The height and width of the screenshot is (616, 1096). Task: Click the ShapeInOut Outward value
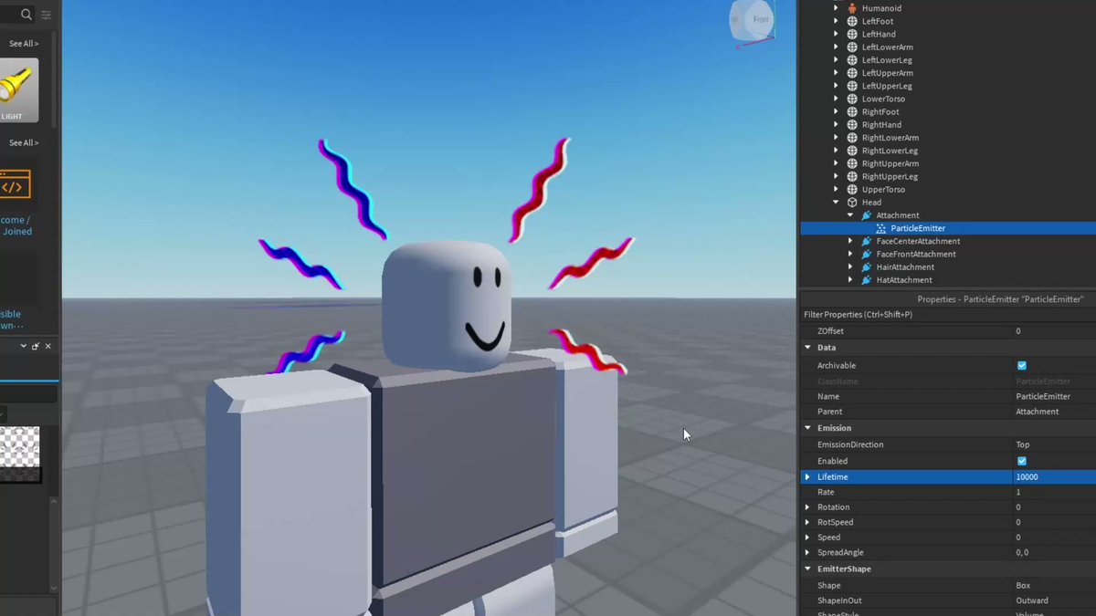point(1032,600)
